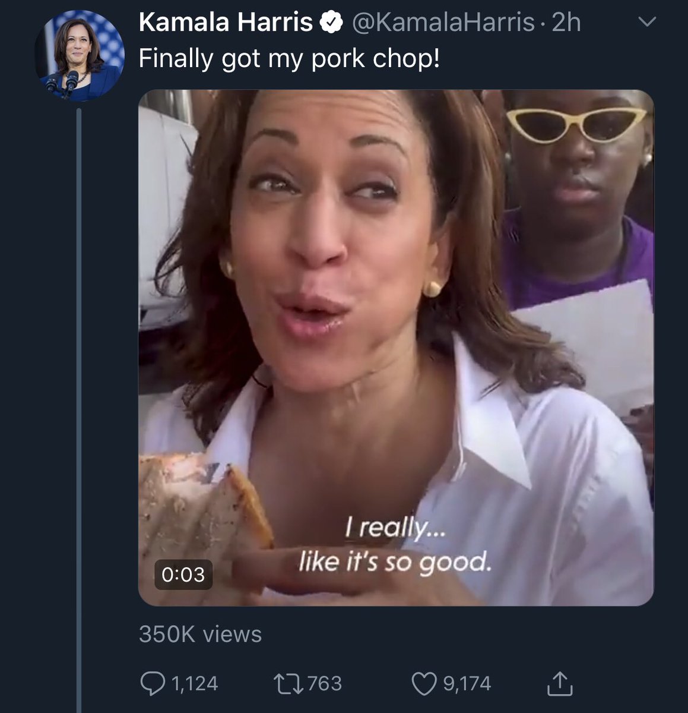Click the verified checkmark badge
688x713 pixels.
point(333,23)
